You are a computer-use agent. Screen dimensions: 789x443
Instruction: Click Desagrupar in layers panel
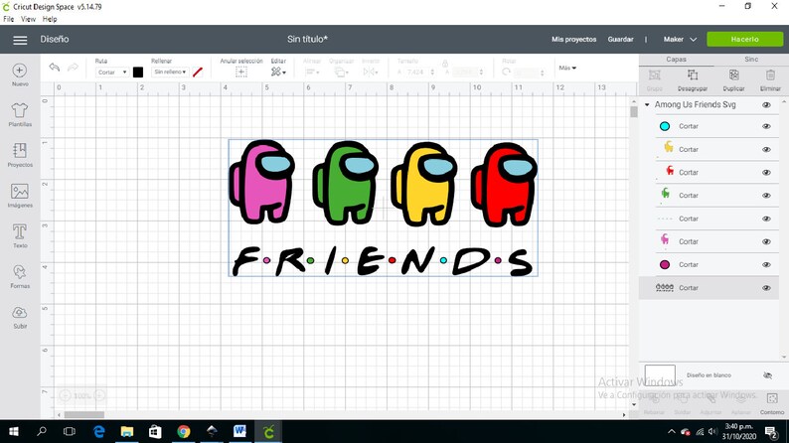pos(693,79)
